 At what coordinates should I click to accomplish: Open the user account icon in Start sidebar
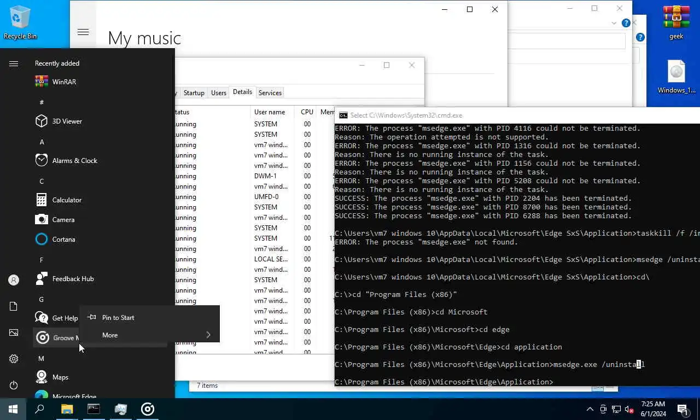click(x=14, y=280)
